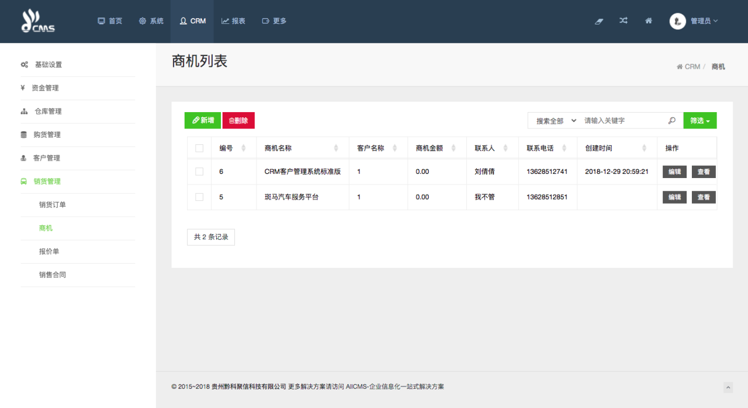Click the shuffle icon in header
748x408 pixels.
tap(624, 21)
